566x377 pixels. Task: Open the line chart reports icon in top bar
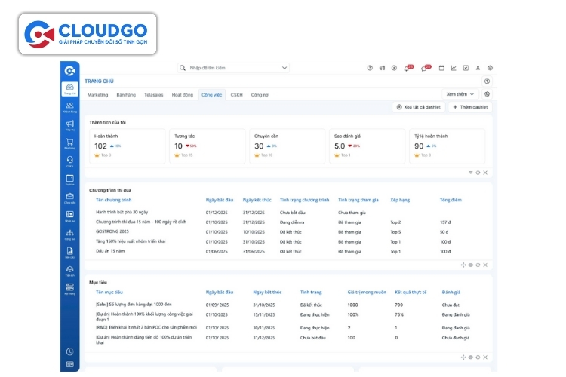pos(454,68)
